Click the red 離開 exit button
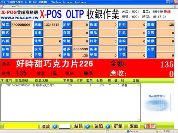Screen dimensions: 178x133 pos(150,126)
